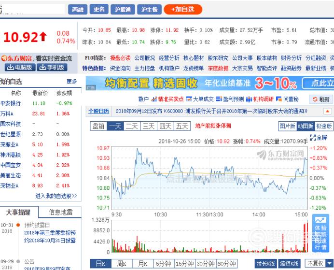Switch to 信息地雷 tab
Viewport: 334px width, 270px height.
click(x=60, y=212)
